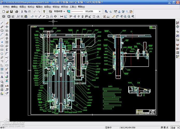Select the Spline curve tool

[2, 38]
